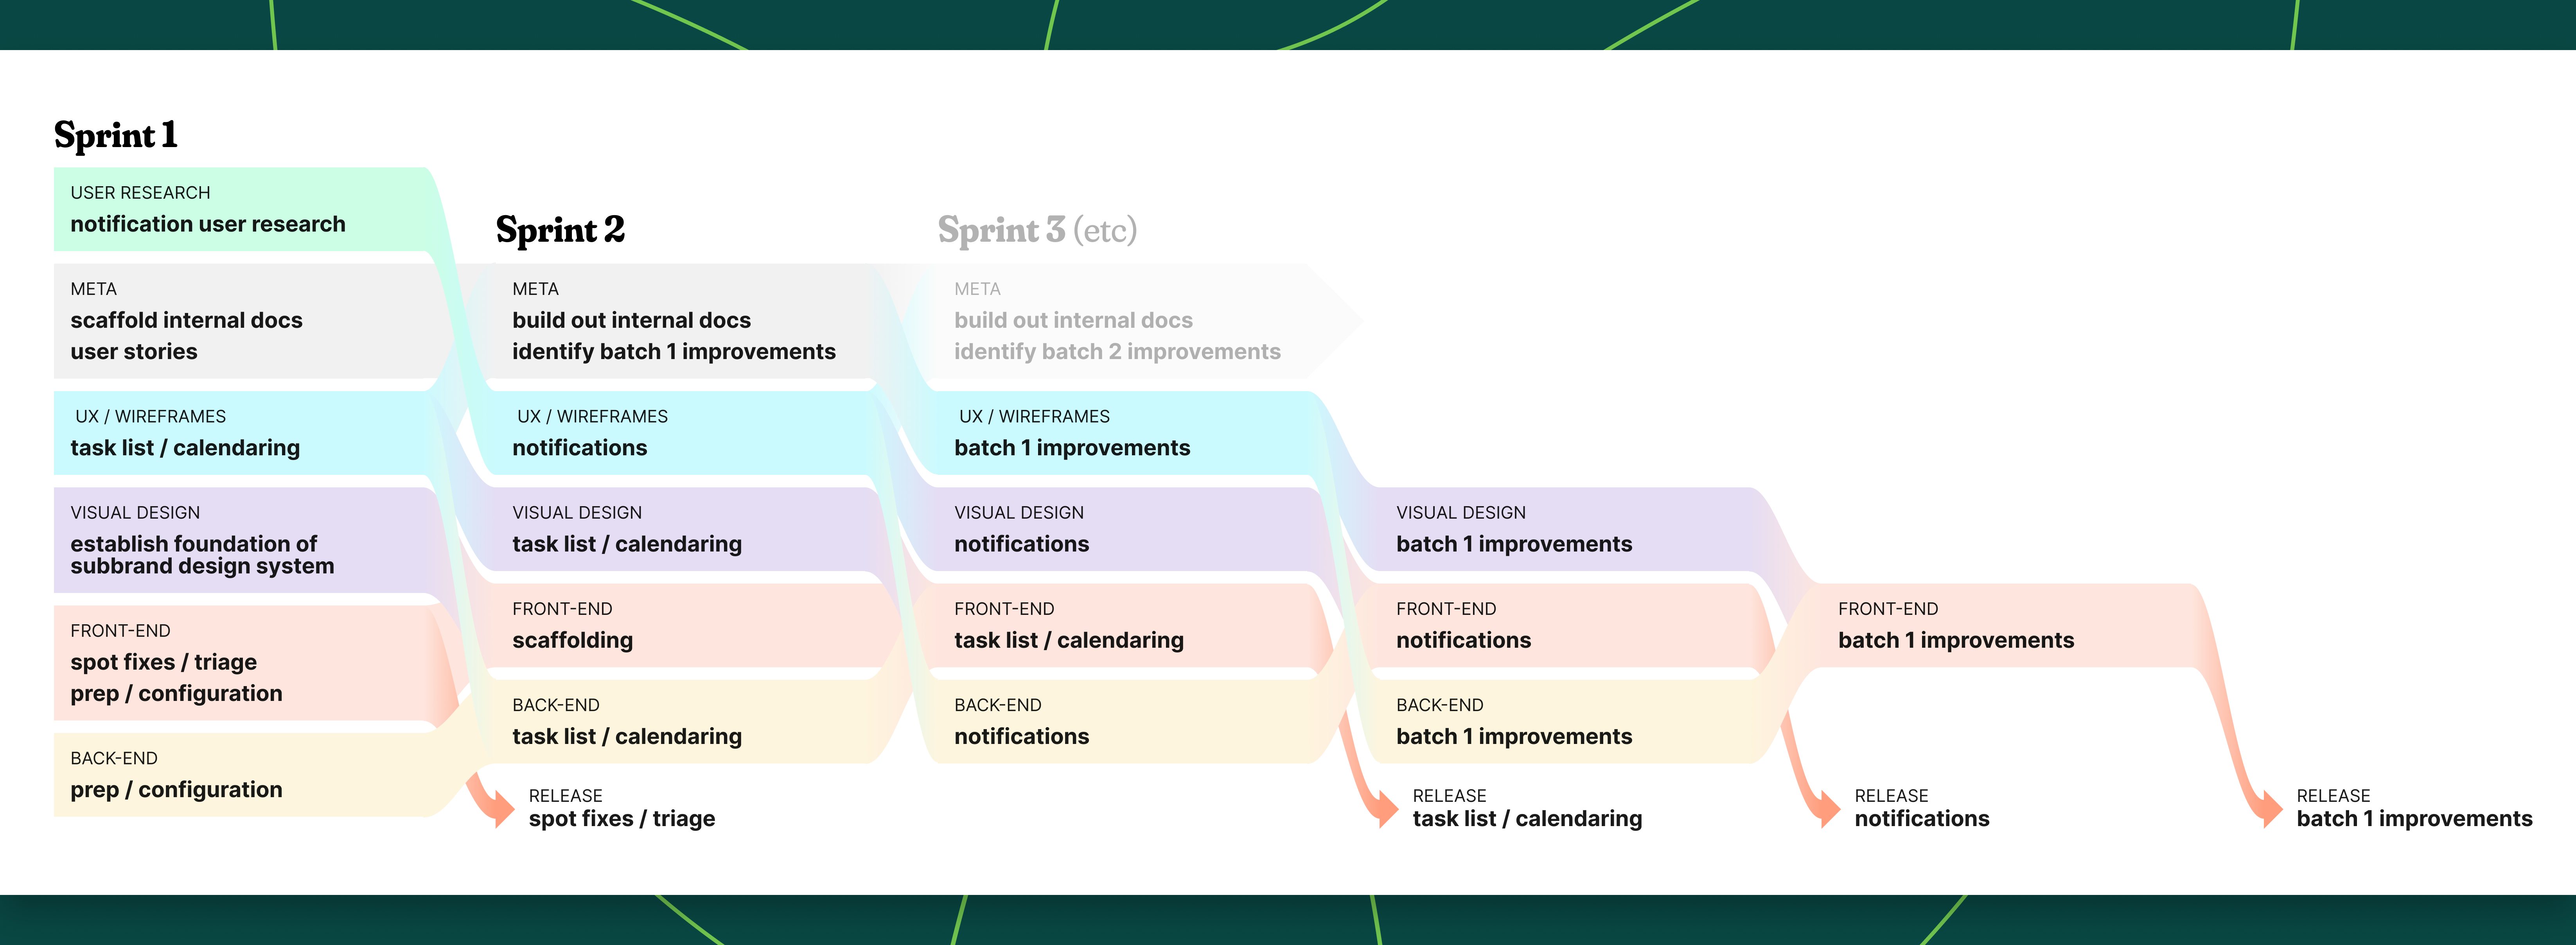This screenshot has width=2576, height=945.
Task: Click notifications under Sprint 2 UX / wireframes
Action: tap(580, 448)
